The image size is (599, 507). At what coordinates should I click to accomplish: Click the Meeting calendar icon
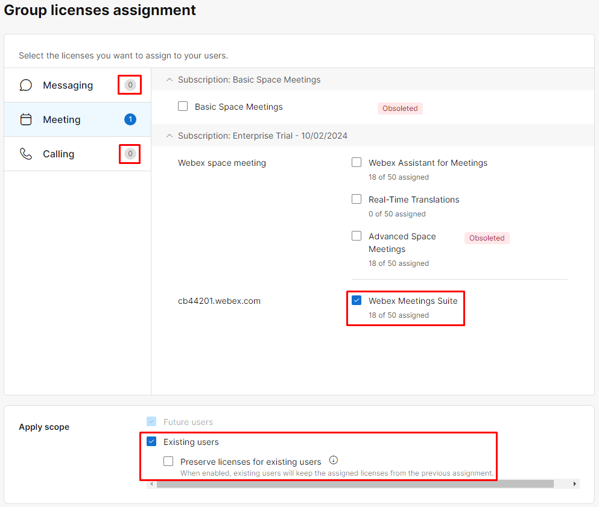(x=26, y=119)
